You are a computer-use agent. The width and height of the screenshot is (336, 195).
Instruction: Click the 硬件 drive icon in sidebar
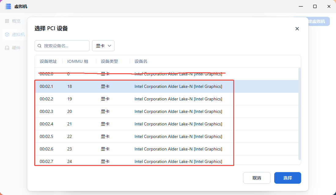(7, 48)
